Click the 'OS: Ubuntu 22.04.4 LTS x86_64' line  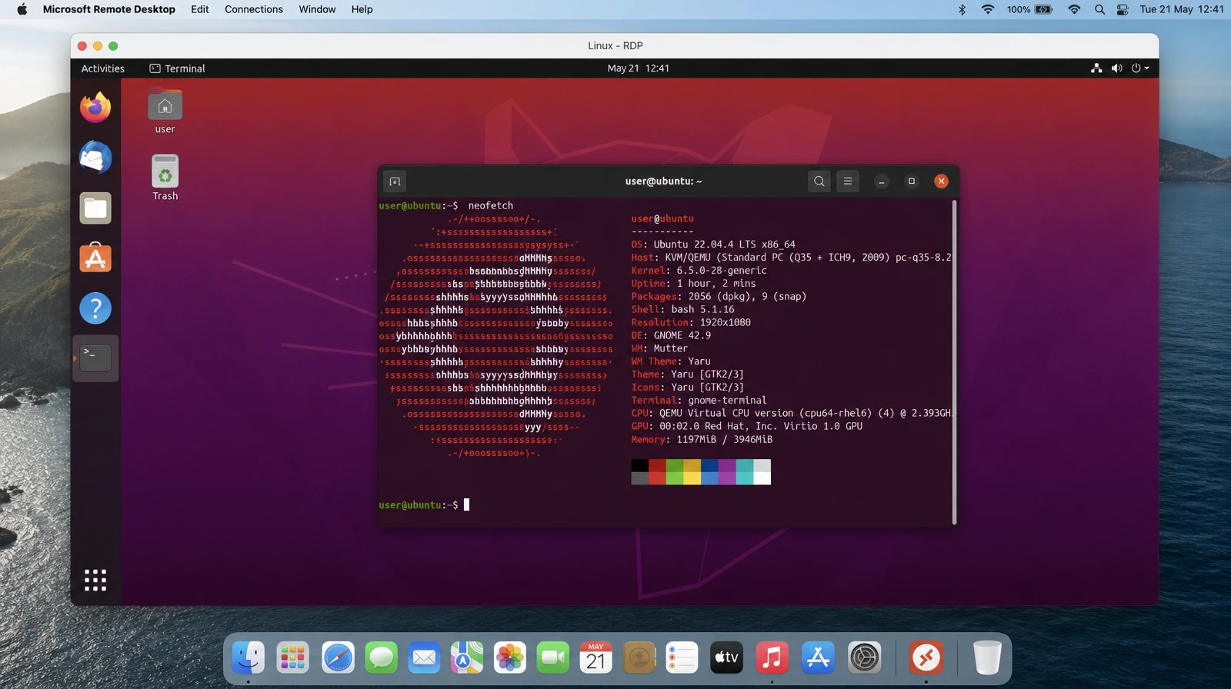[x=713, y=245]
